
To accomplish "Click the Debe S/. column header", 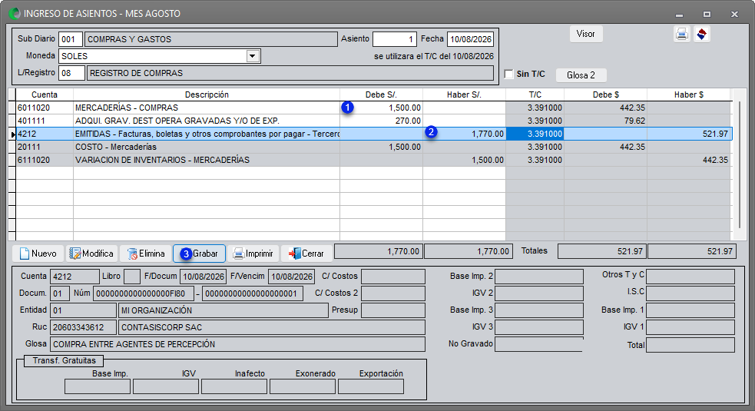I will click(x=382, y=95).
